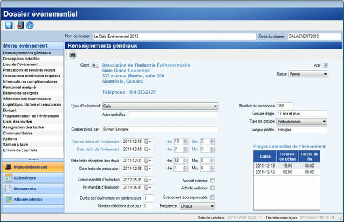Image resolution: width=344 pixels, height=222 pixels.
Task: Open Commanditaires menu item
Action: 33,133
